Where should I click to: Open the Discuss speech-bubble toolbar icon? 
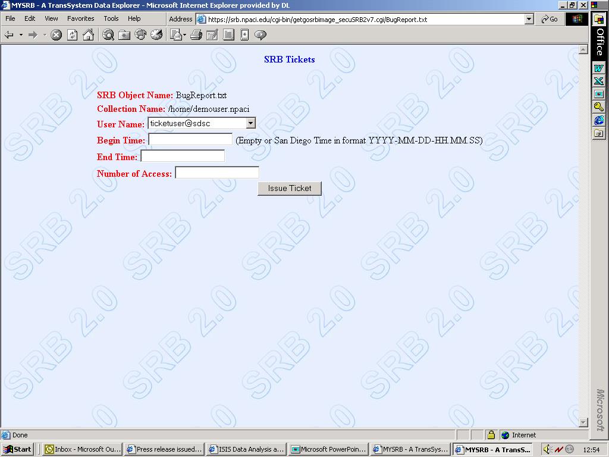260,35
